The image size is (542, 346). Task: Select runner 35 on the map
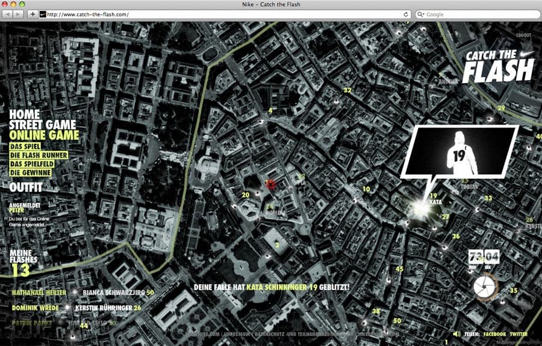coord(513,291)
